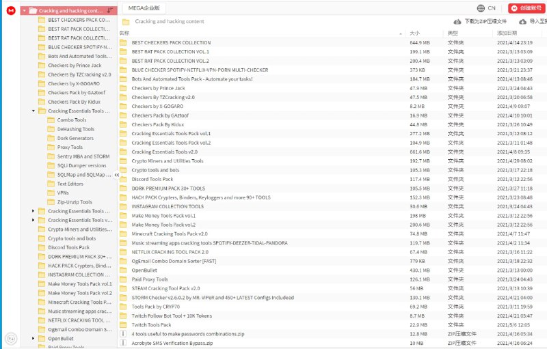Select Crypto Miners and Utilities Tools in list
The image size is (547, 349).
coord(332,161)
